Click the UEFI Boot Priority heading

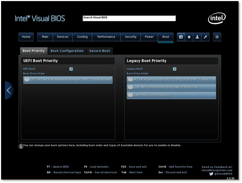tap(41, 61)
